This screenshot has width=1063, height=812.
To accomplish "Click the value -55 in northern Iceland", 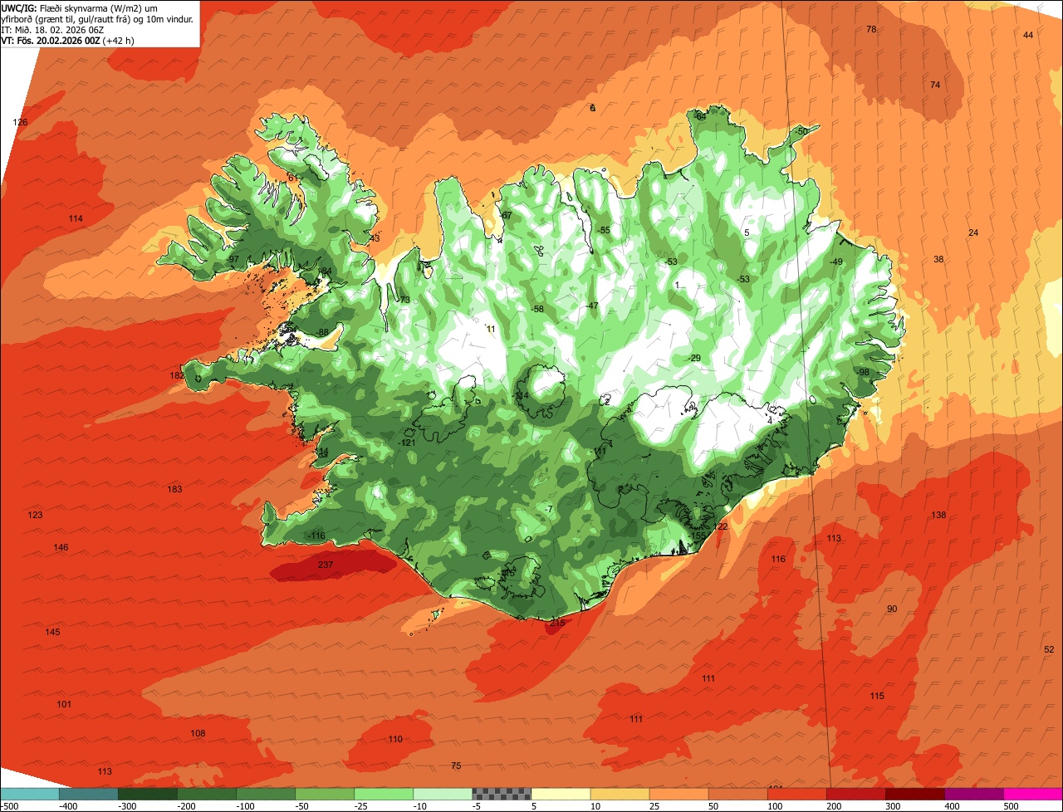I will coord(604,230).
